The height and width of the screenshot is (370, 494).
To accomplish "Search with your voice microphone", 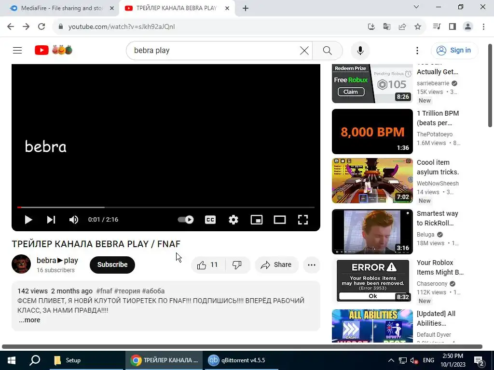I will point(360,50).
